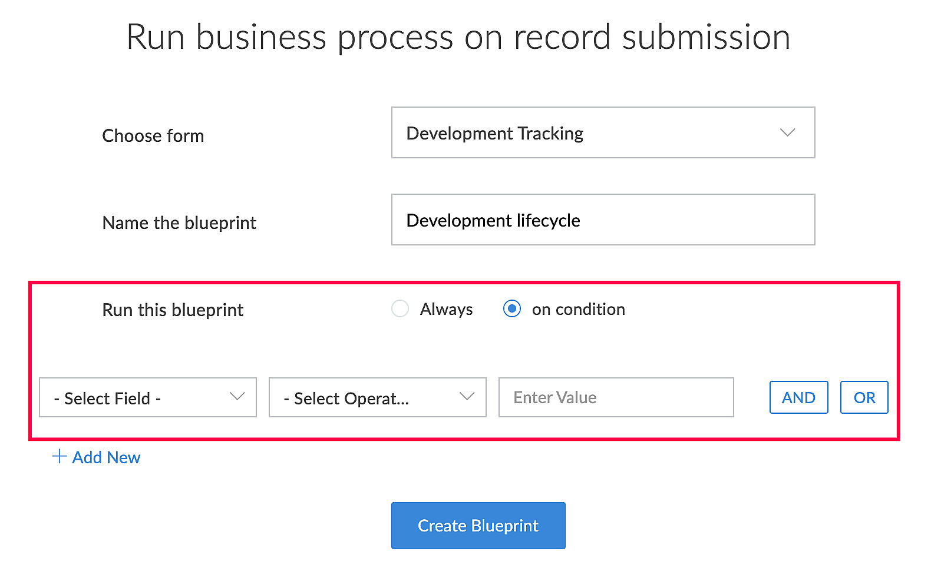Click the Always label text
The image size is (931, 578).
(x=446, y=310)
